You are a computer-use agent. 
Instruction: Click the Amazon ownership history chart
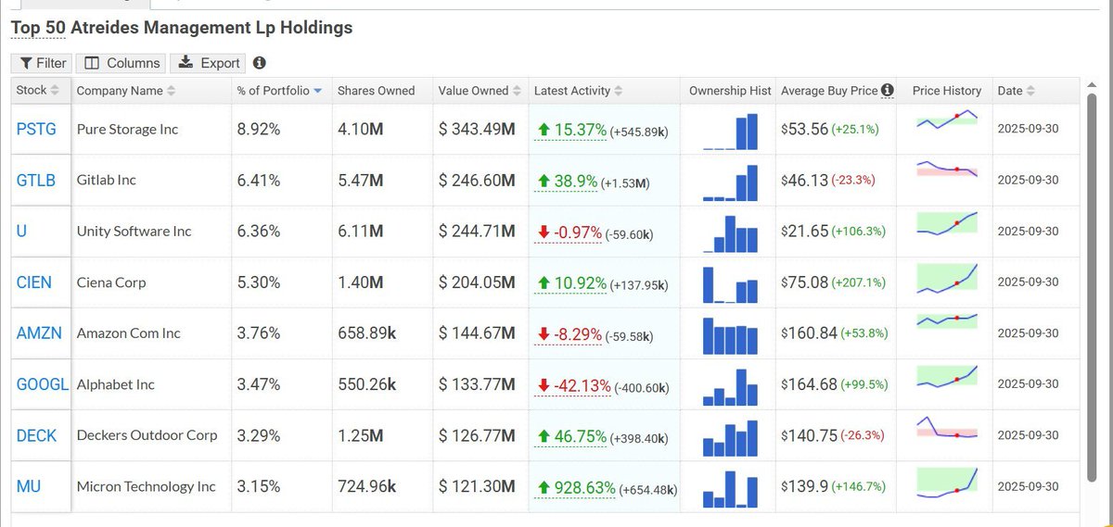tap(730, 335)
